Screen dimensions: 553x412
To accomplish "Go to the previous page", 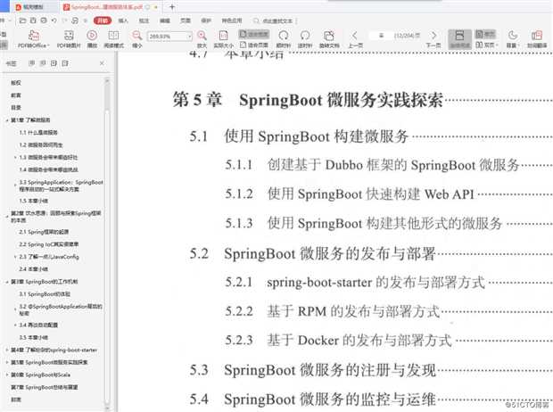I will point(355,39).
